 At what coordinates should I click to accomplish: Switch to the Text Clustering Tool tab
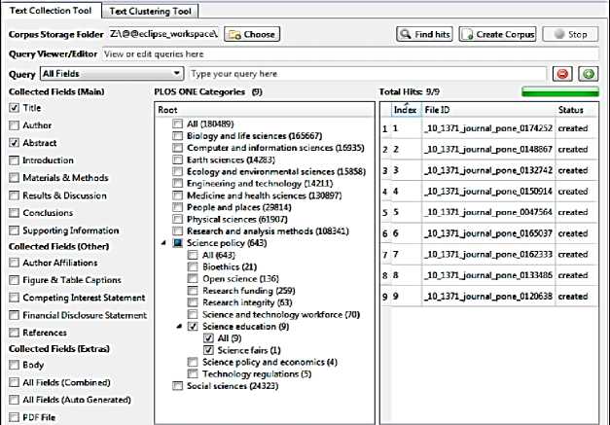click(149, 11)
